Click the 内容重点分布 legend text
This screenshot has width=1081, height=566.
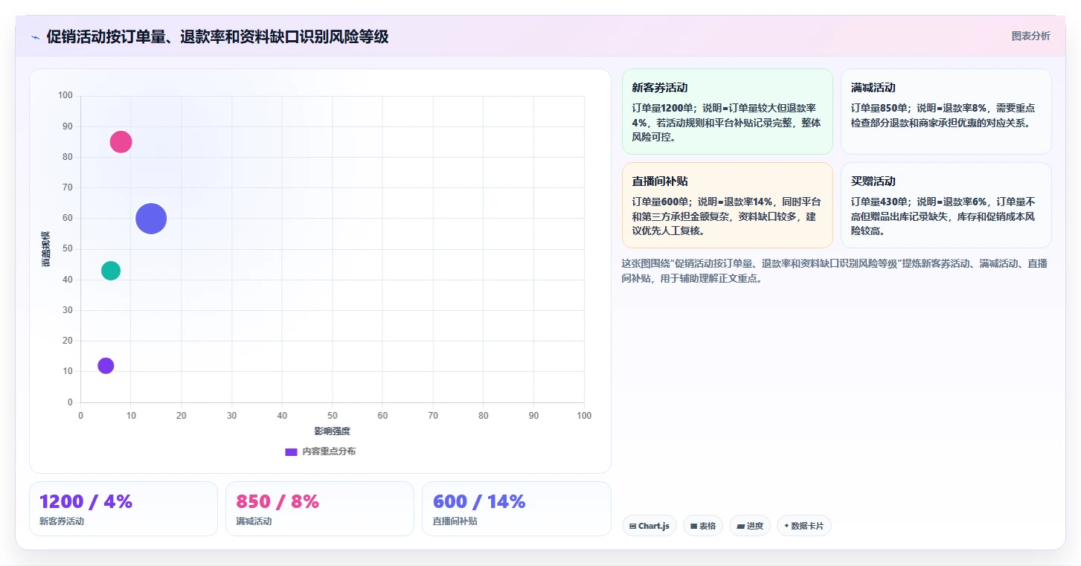(x=329, y=451)
